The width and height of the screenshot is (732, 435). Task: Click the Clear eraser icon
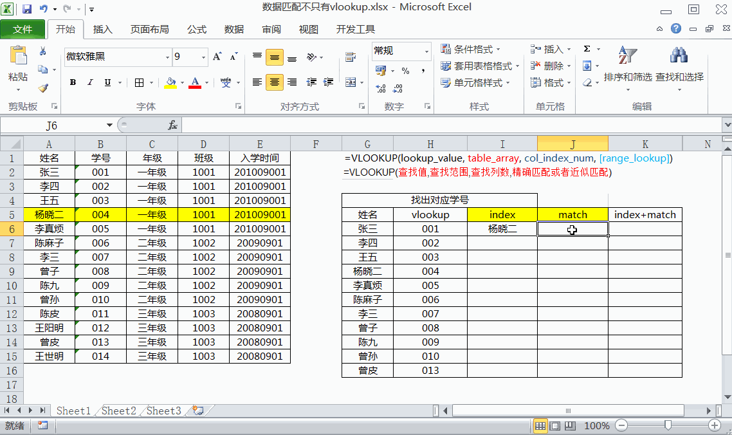(x=587, y=83)
